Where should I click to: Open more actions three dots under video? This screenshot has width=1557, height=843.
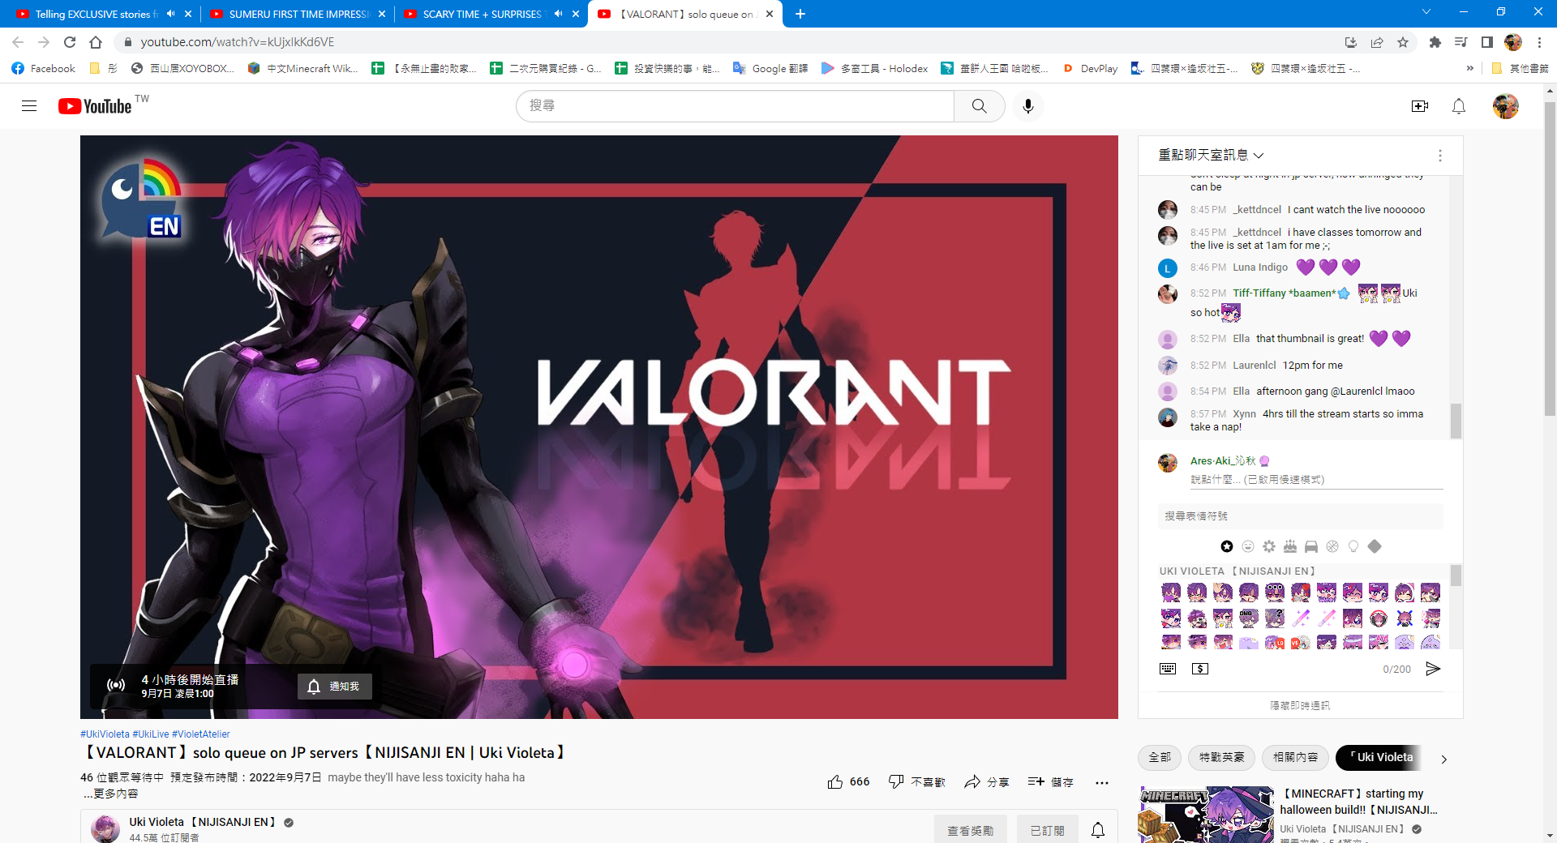[x=1101, y=782]
